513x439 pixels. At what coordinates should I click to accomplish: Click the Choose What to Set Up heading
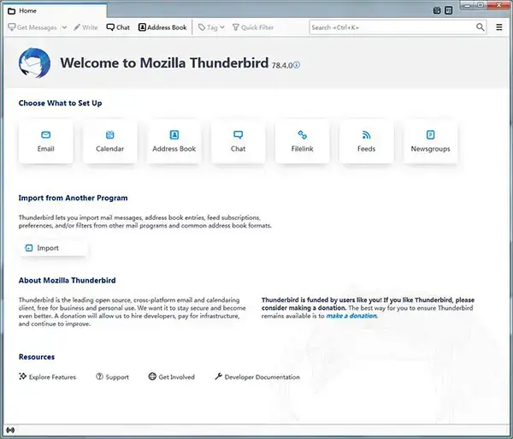pos(60,104)
